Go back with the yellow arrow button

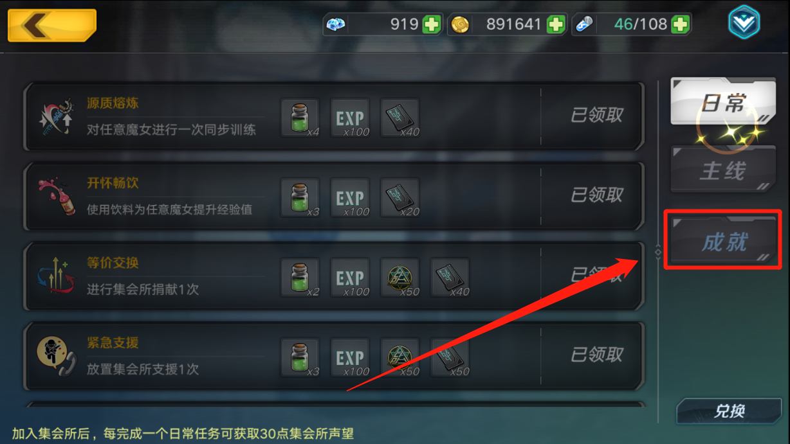click(52, 26)
